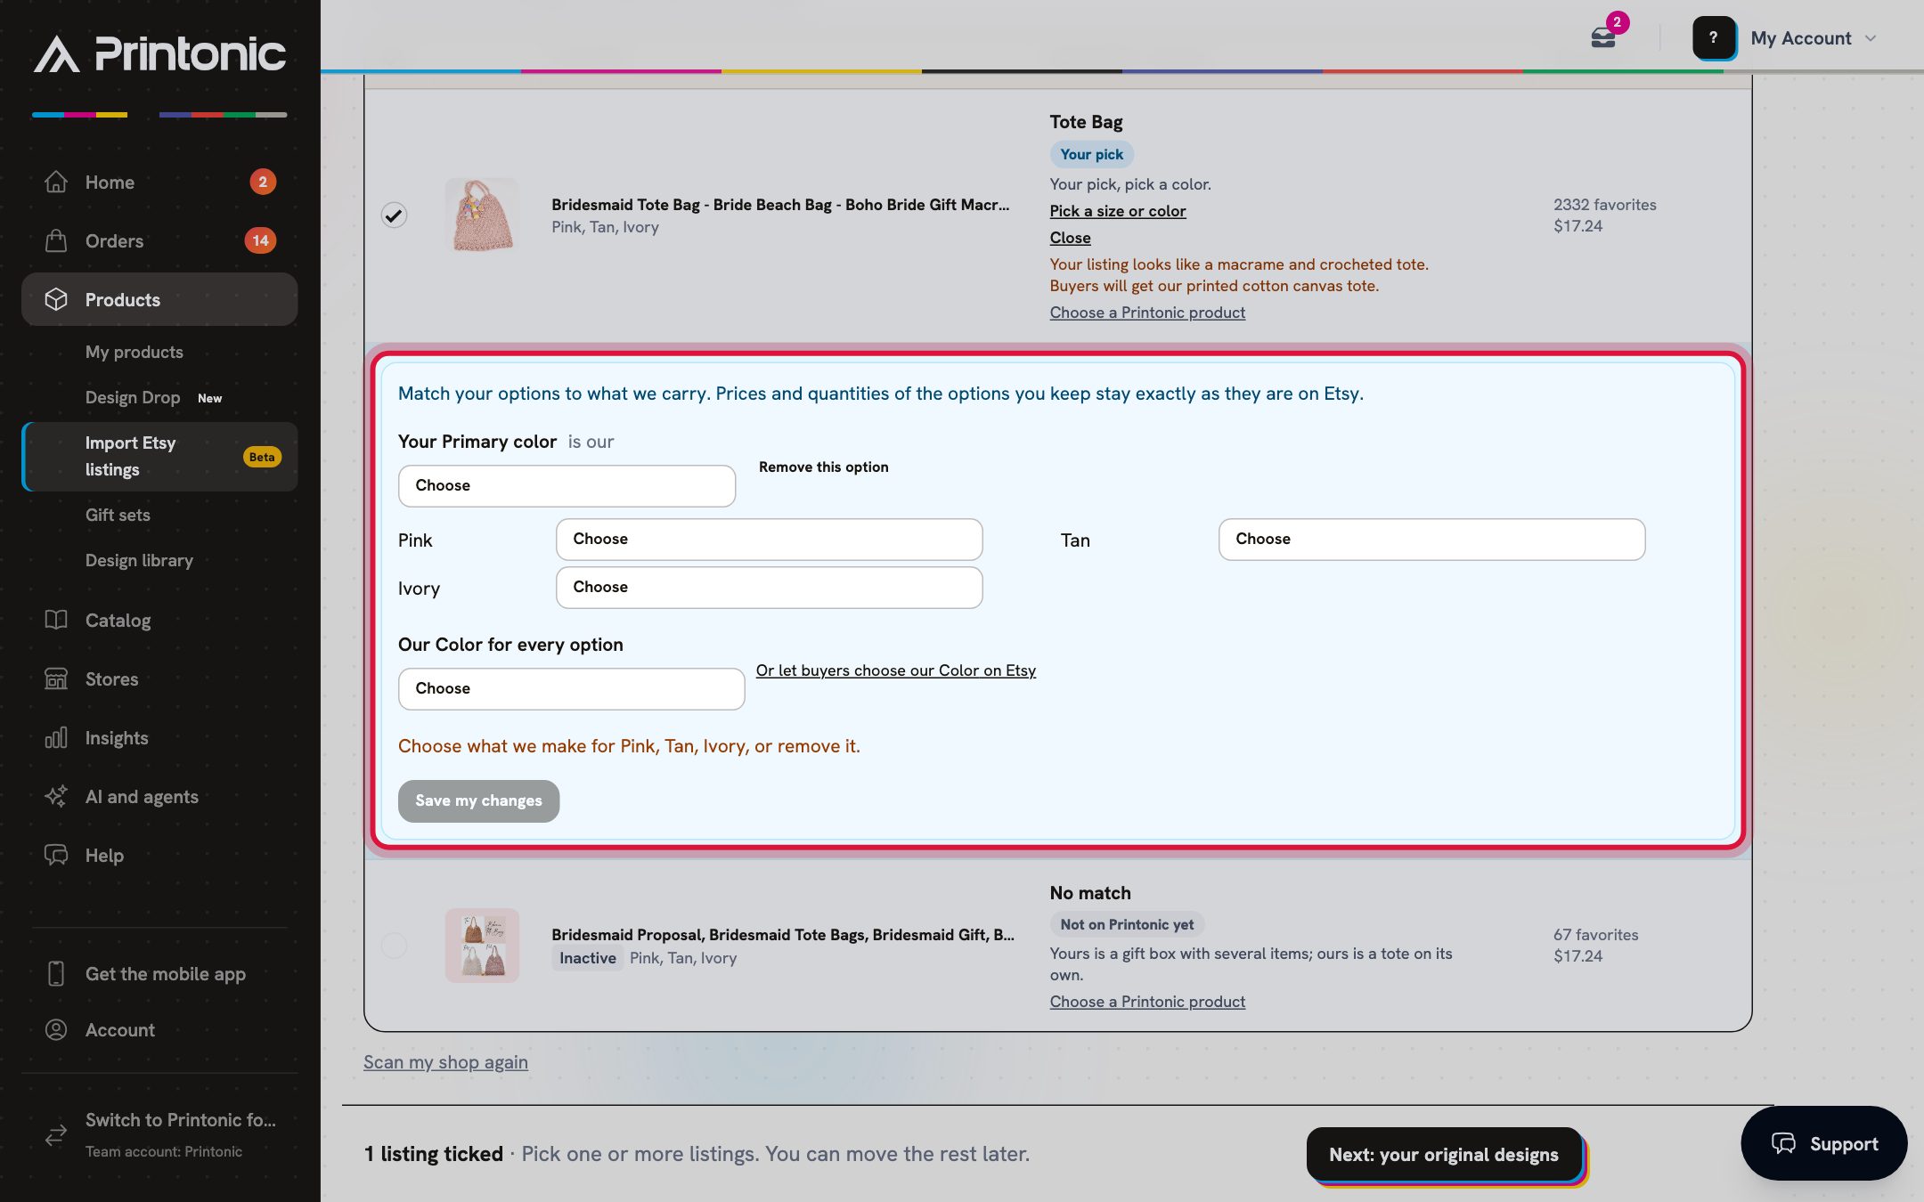Click the chat icon on the Support button
1924x1202 pixels.
point(1783,1143)
